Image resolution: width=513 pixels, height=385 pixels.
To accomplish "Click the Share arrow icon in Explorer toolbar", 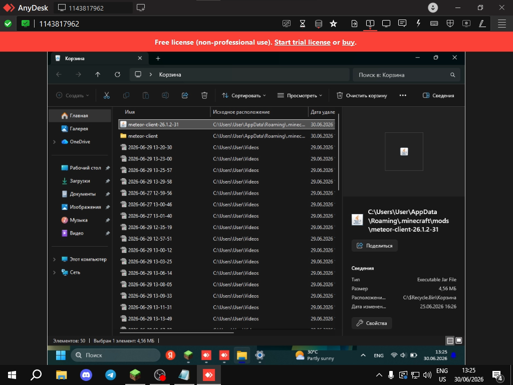I will coord(185,96).
